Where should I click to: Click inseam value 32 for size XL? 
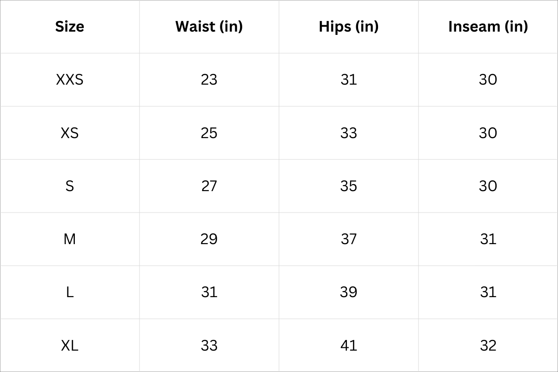488,346
